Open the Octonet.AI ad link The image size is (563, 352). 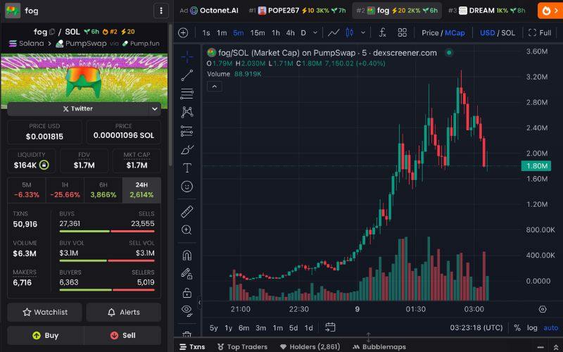209,11
